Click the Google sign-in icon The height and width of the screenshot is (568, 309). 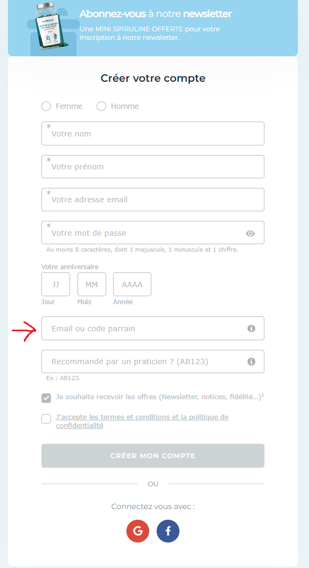pyautogui.click(x=138, y=531)
